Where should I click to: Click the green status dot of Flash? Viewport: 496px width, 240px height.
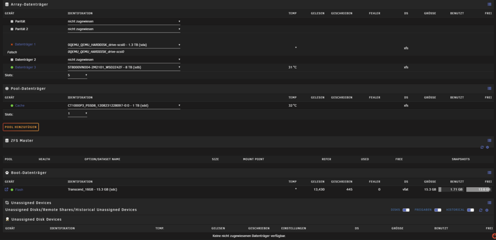coord(12,190)
